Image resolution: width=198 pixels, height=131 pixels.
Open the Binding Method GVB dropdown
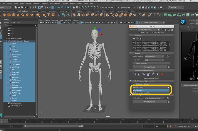[155, 98]
